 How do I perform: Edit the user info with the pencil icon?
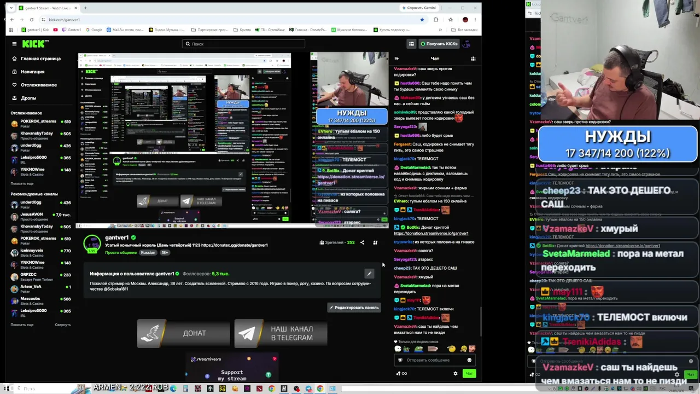click(x=369, y=274)
